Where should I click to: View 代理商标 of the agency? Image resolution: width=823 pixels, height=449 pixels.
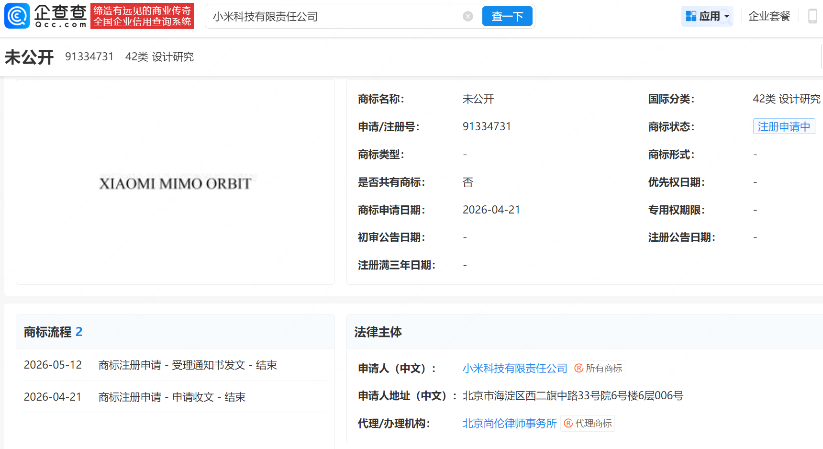pos(588,423)
